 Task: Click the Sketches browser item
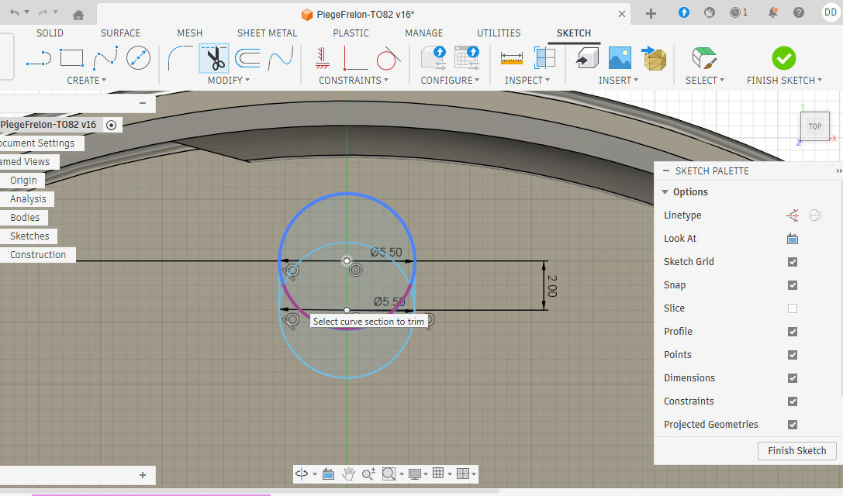coord(29,236)
